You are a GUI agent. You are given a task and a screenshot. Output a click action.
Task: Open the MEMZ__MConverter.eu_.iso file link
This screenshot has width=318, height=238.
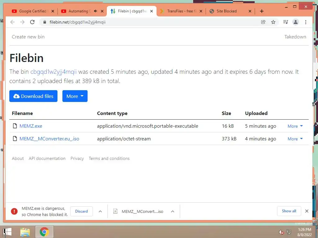click(49, 139)
